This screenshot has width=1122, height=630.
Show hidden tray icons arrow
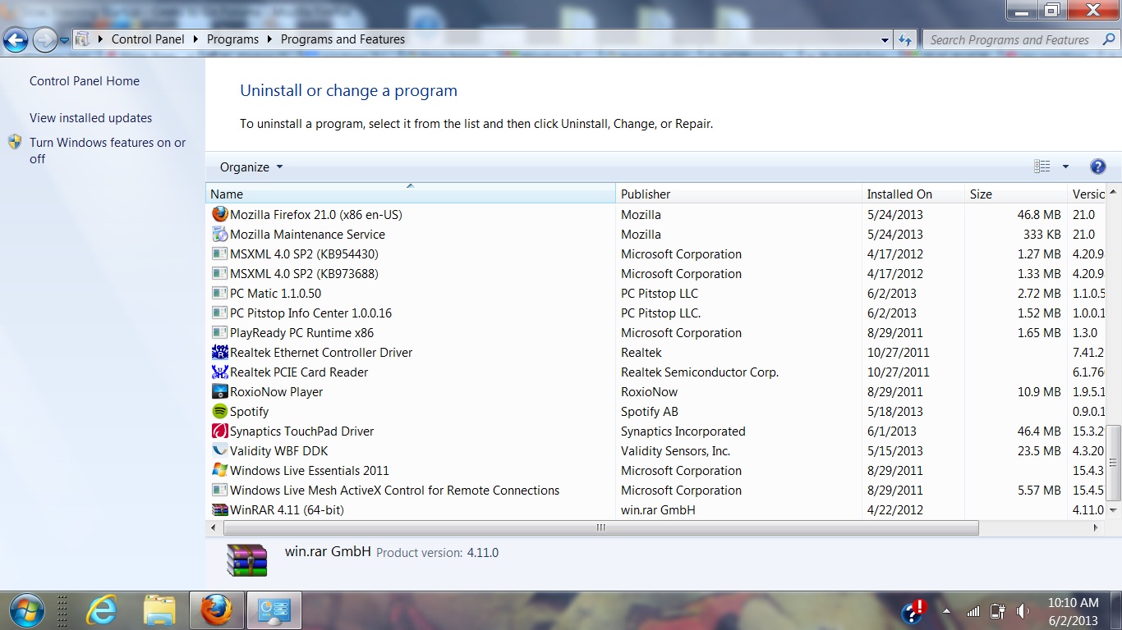point(946,611)
